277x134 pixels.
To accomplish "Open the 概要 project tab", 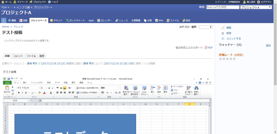I will click(12, 20).
